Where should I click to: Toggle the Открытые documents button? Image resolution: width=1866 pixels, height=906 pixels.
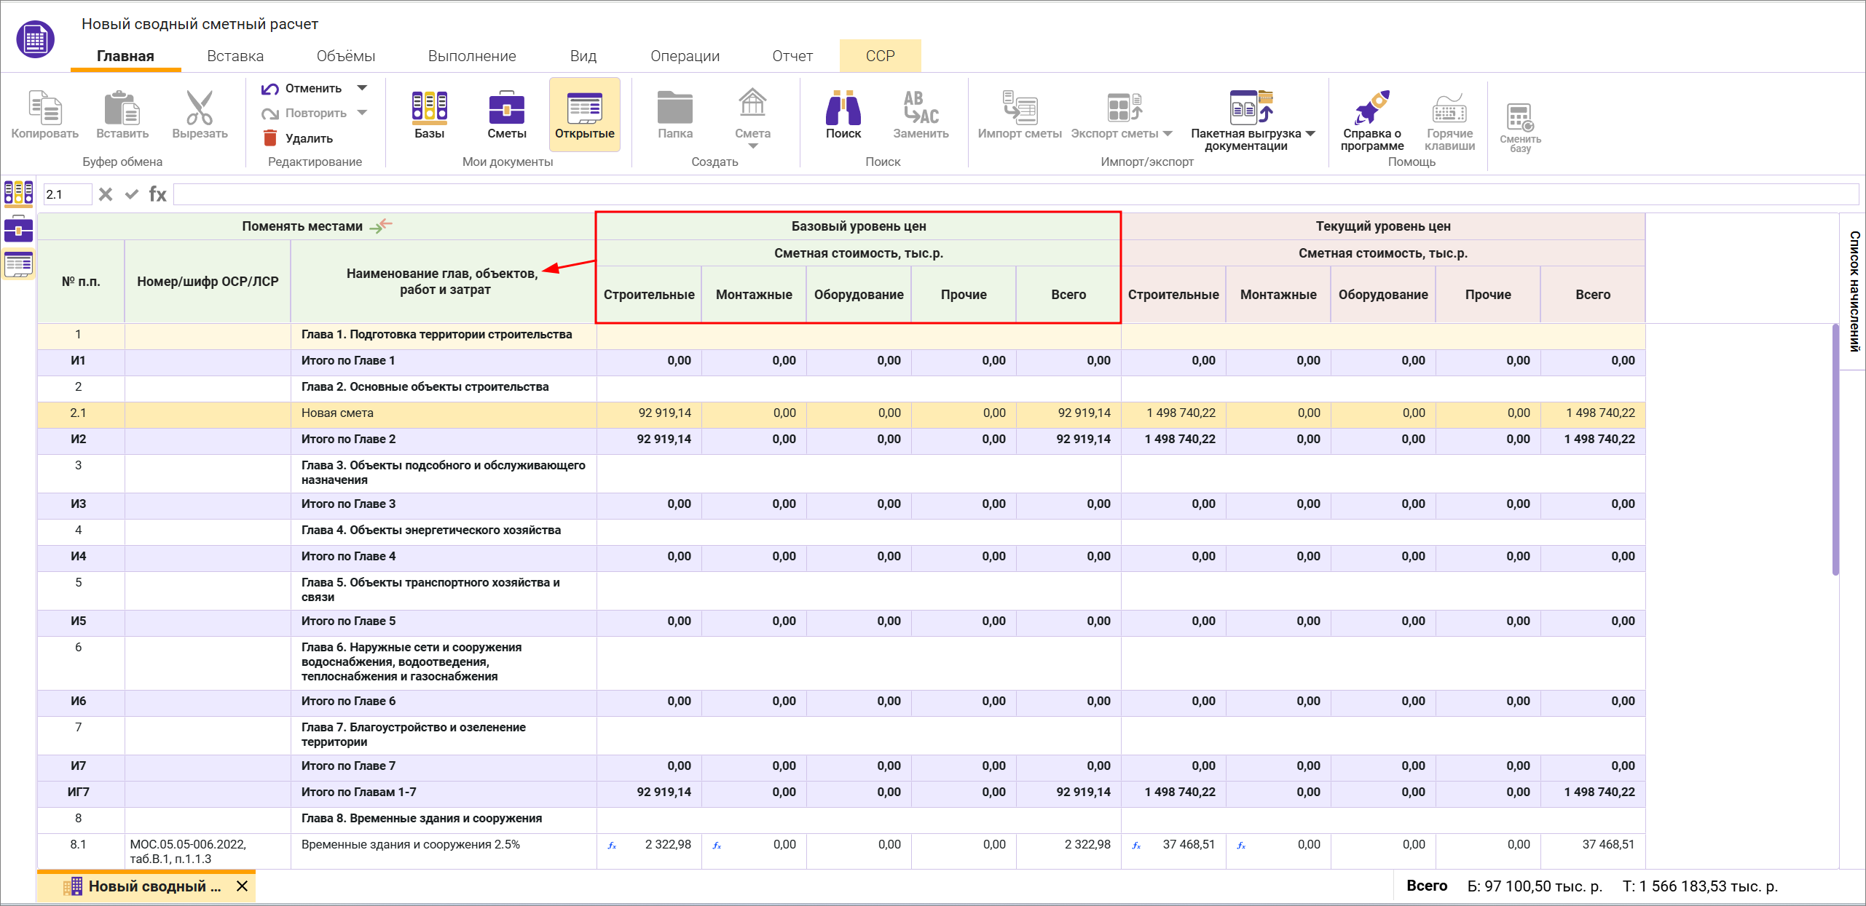click(584, 114)
